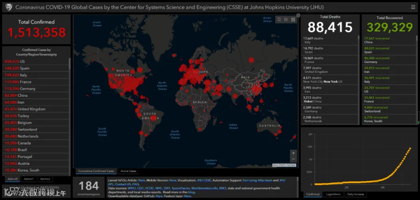Select the Brazil confirmed cases row
420x200 pixels.
tap(36, 150)
